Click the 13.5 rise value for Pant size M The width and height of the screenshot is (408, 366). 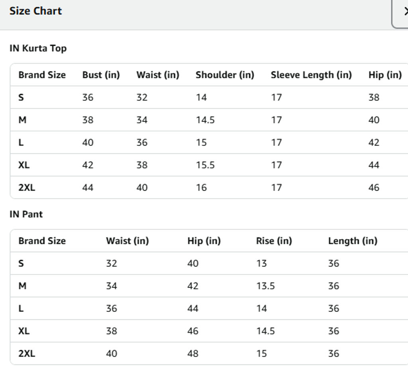(265, 286)
